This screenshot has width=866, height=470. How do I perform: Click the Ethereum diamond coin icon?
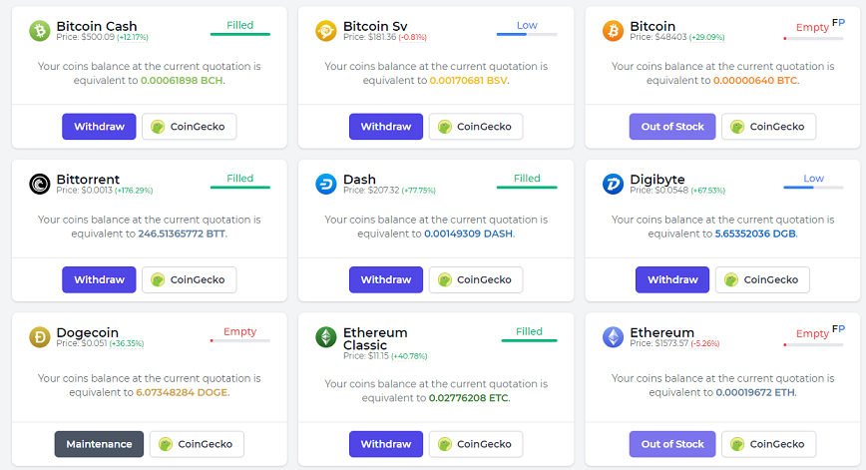click(613, 337)
